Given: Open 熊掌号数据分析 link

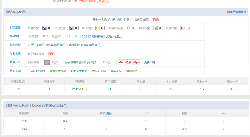Looking at the screenshot, I should point(237,12).
